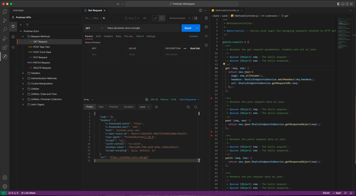Toggle Primary Side Bar layout icon
The image size is (356, 196).
[x=339, y=4]
